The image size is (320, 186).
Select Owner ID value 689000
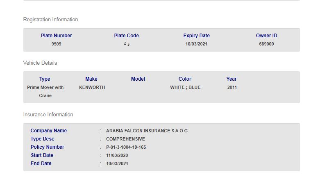pos(266,44)
